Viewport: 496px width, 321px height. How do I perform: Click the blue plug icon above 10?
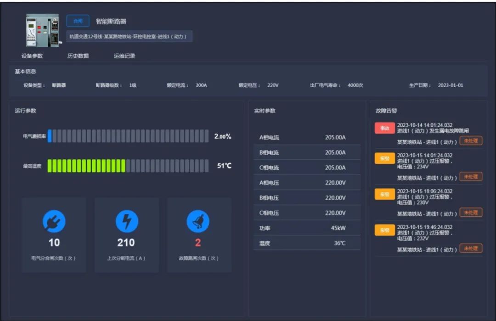tap(54, 221)
